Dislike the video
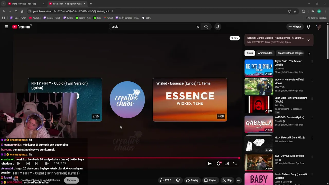The width and height of the screenshot is (329, 185). (x=178, y=180)
